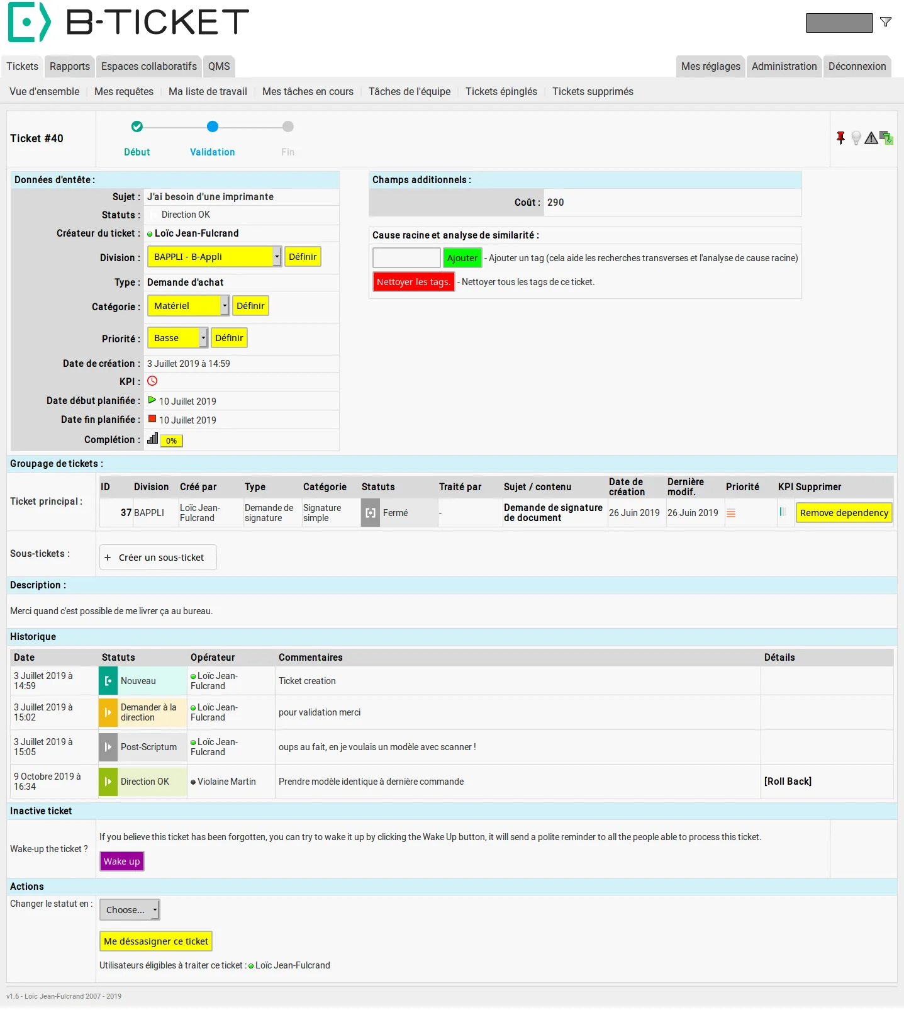The height and width of the screenshot is (1010, 904).
Task: Expand the Choose... status change dropdown
Action: [x=130, y=910]
